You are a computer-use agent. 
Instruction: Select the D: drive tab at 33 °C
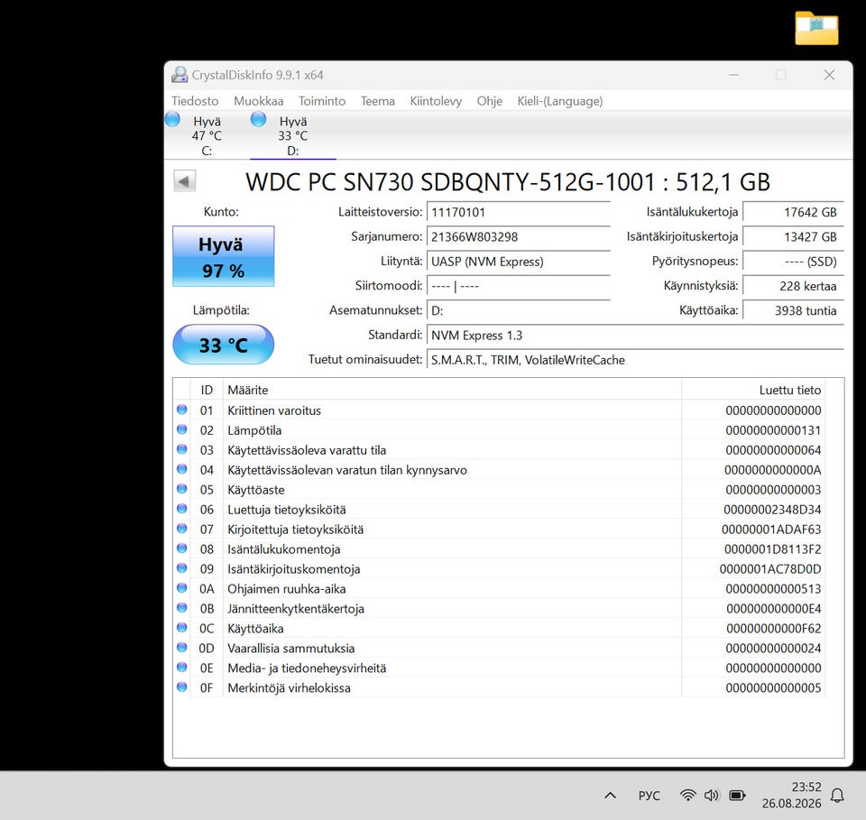(292, 135)
